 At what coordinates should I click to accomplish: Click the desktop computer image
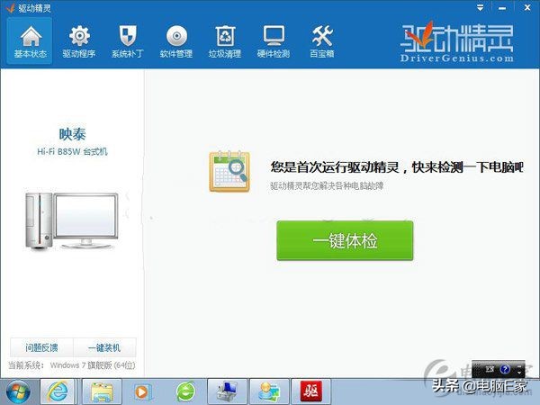[72, 220]
